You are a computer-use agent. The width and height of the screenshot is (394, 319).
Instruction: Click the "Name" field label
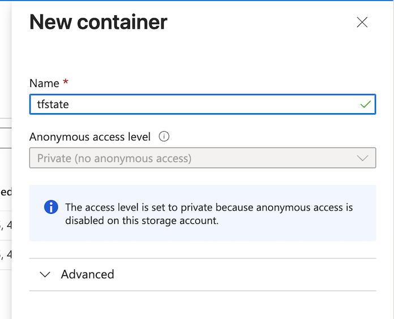pos(44,83)
